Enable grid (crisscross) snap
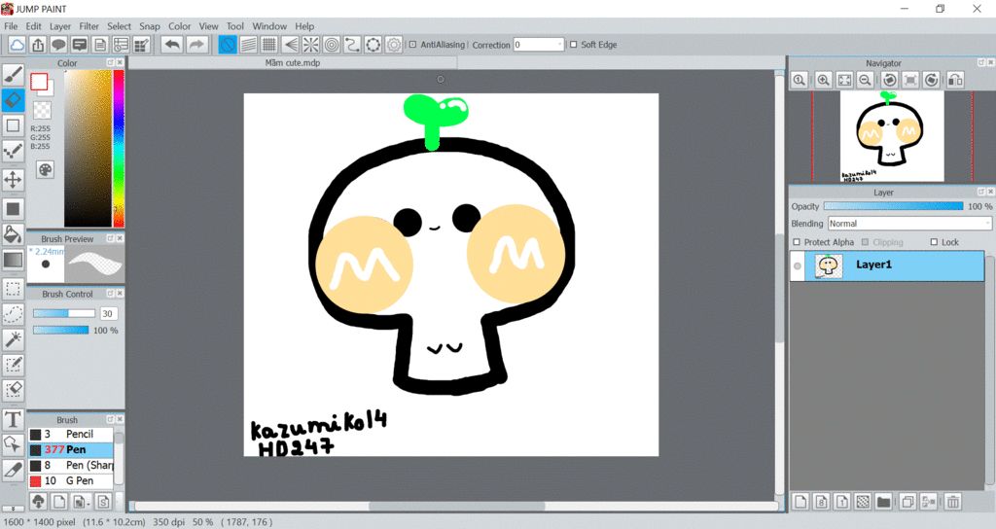This screenshot has width=996, height=529. click(269, 45)
